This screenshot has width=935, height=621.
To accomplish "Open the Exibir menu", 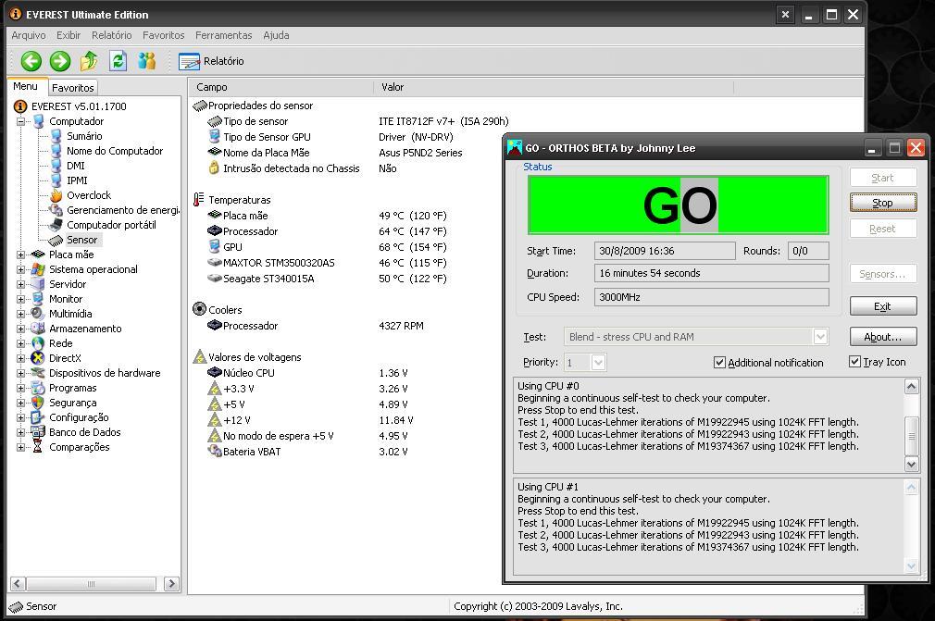I will 69,35.
